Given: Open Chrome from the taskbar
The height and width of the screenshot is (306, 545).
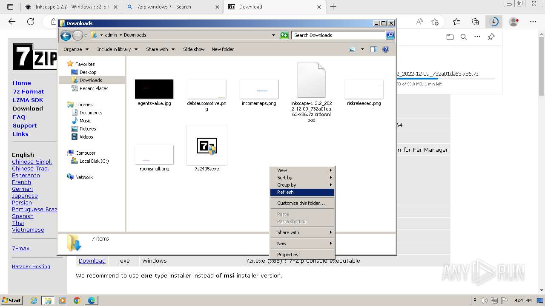Looking at the screenshot, I should [x=77, y=300].
